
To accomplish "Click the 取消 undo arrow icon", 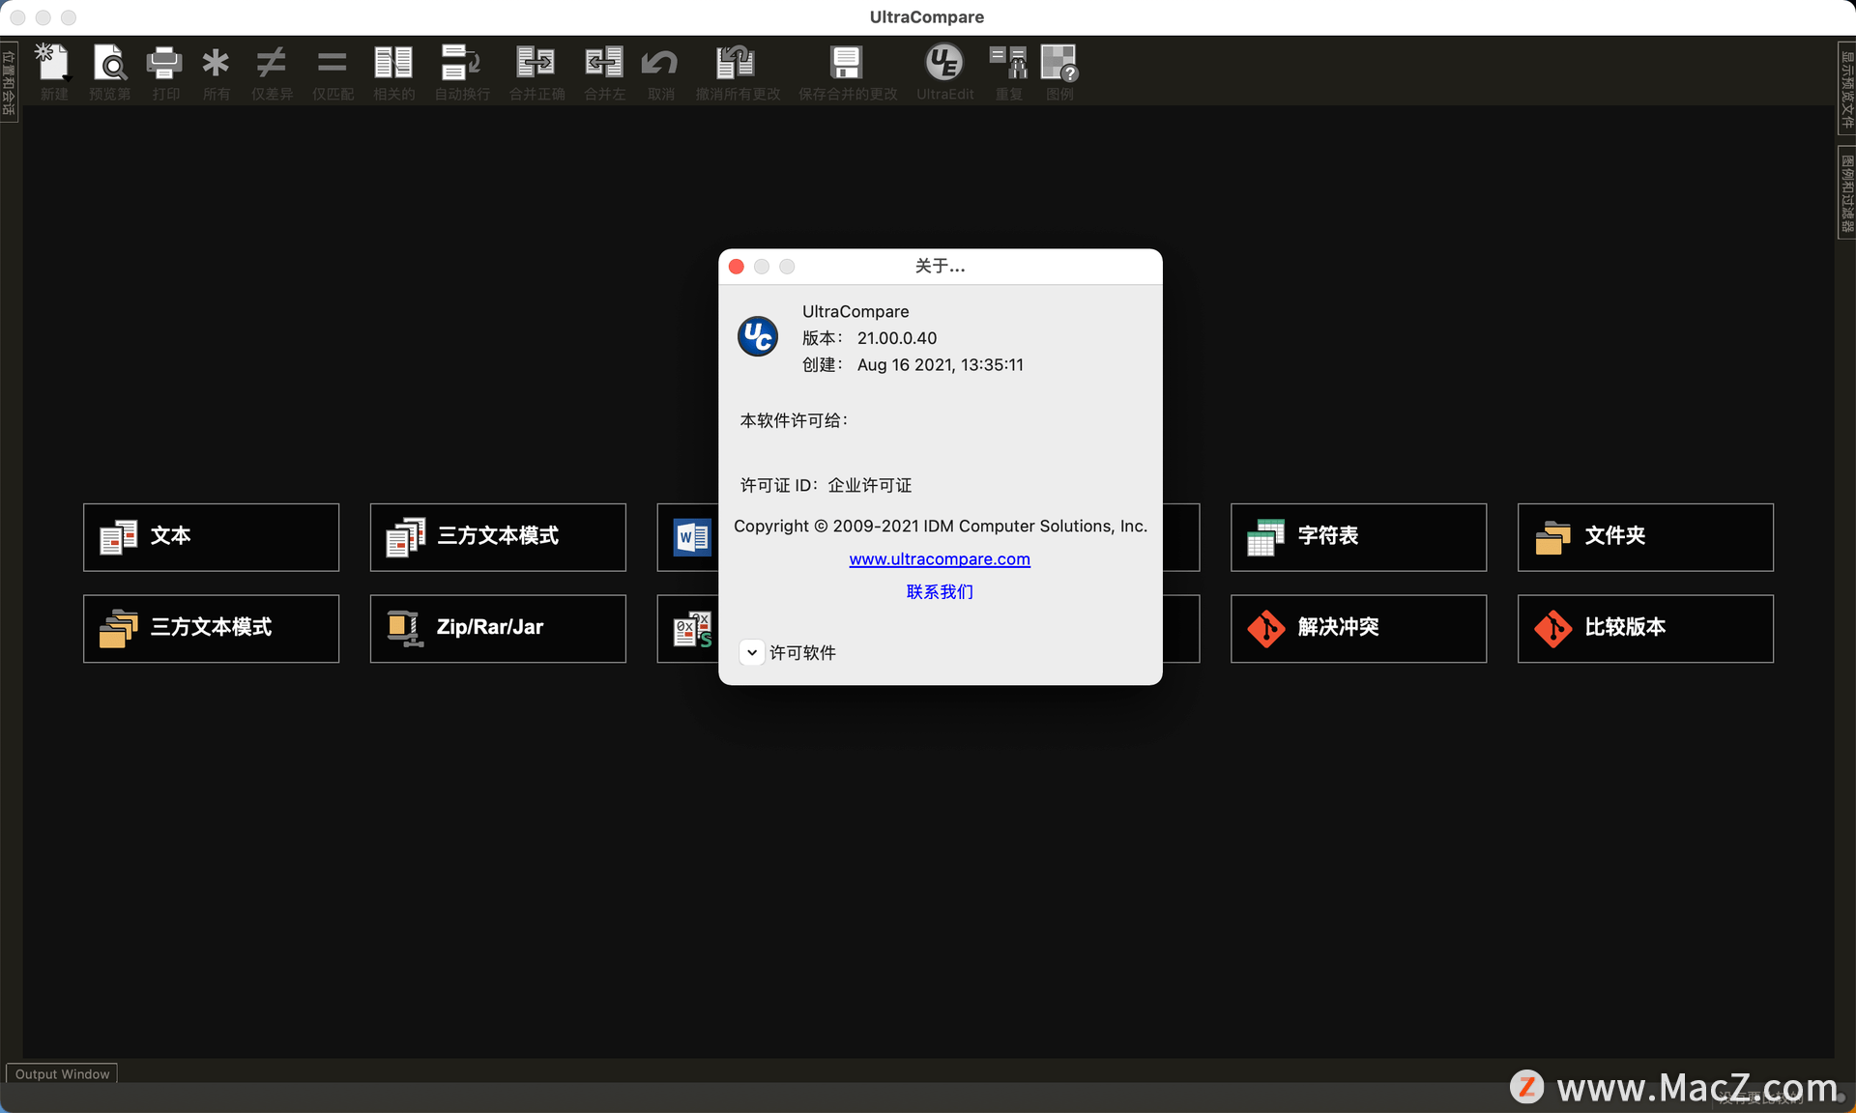I will pyautogui.click(x=660, y=64).
